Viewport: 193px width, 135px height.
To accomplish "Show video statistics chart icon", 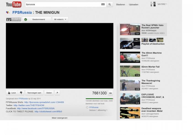I will pyautogui.click(x=111, y=93).
